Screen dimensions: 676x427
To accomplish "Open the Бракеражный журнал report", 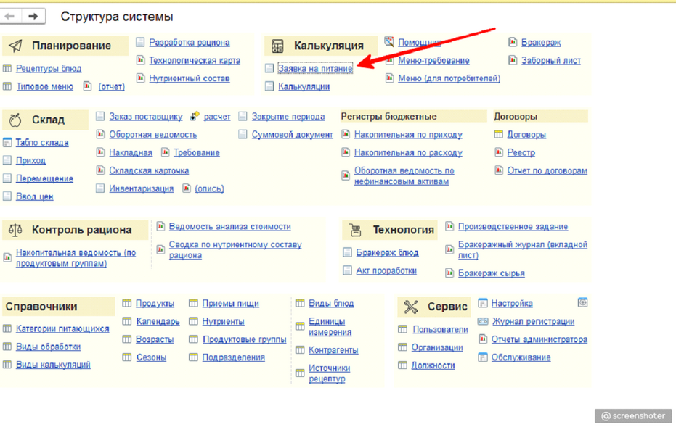I will pyautogui.click(x=522, y=249).
